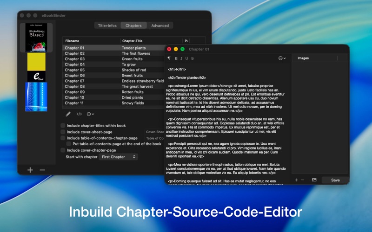Image resolution: width=372 pixels, height=232 pixels.
Task: Place cursor in the empty h1 tag line
Action: [x=177, y=69]
